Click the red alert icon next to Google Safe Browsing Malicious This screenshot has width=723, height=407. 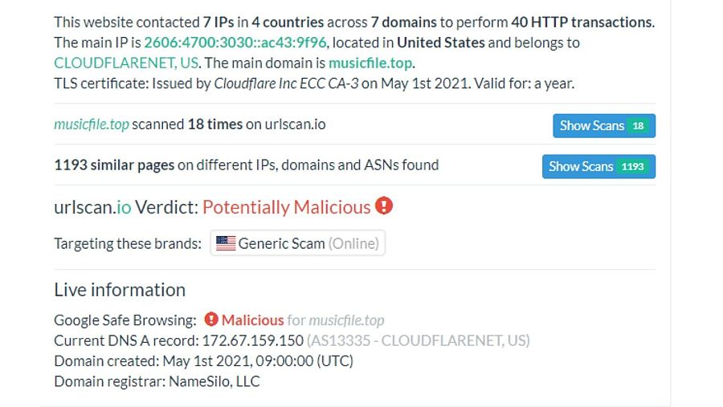(211, 319)
